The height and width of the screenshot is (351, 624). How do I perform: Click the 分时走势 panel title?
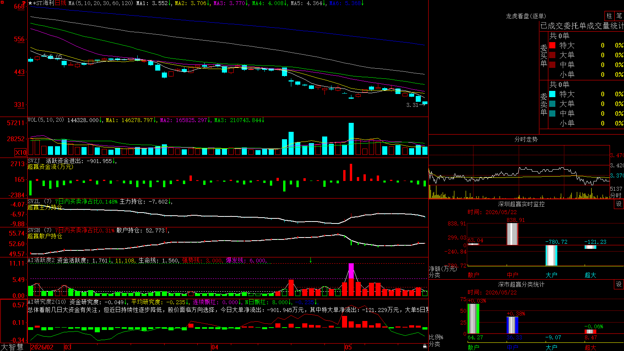(526, 139)
